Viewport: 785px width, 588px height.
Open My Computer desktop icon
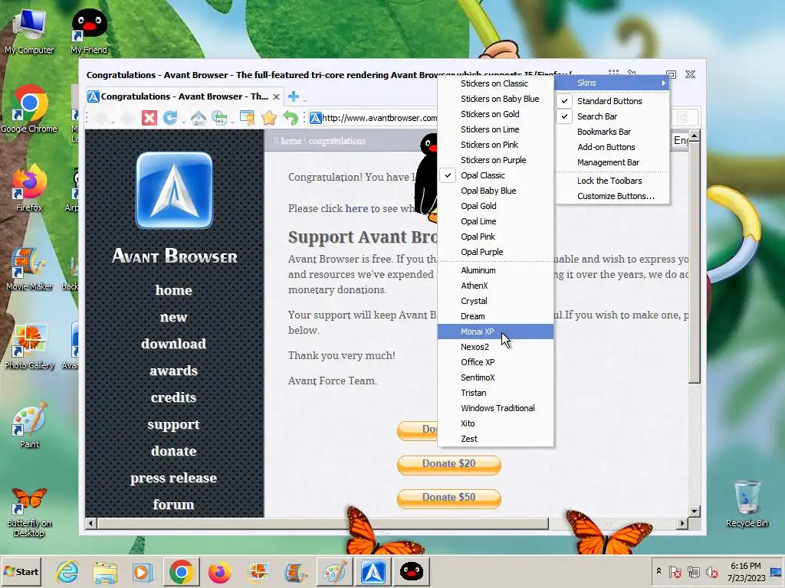pyautogui.click(x=29, y=31)
